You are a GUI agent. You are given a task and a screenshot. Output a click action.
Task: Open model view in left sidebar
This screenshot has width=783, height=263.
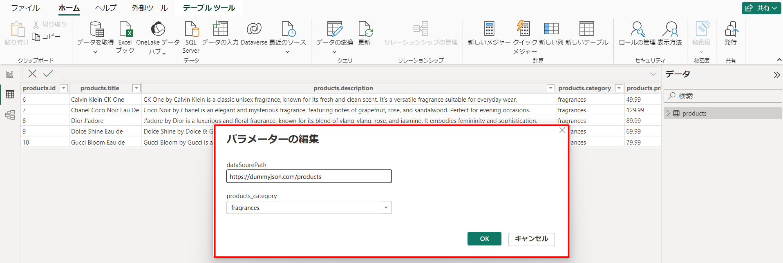[10, 115]
